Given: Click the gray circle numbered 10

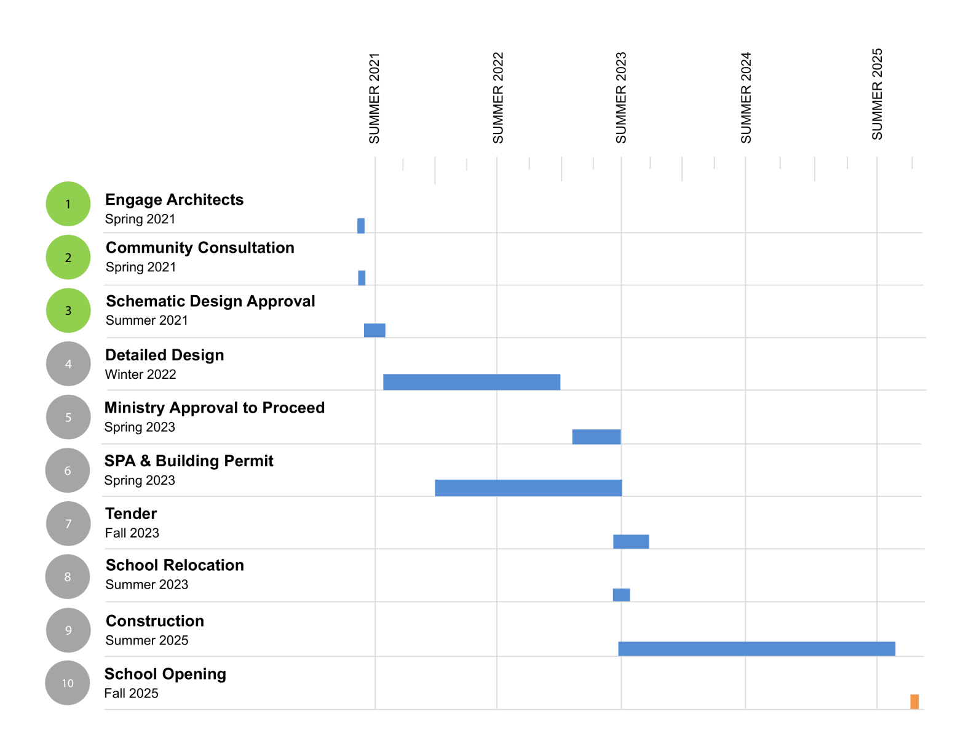Looking at the screenshot, I should (x=68, y=683).
